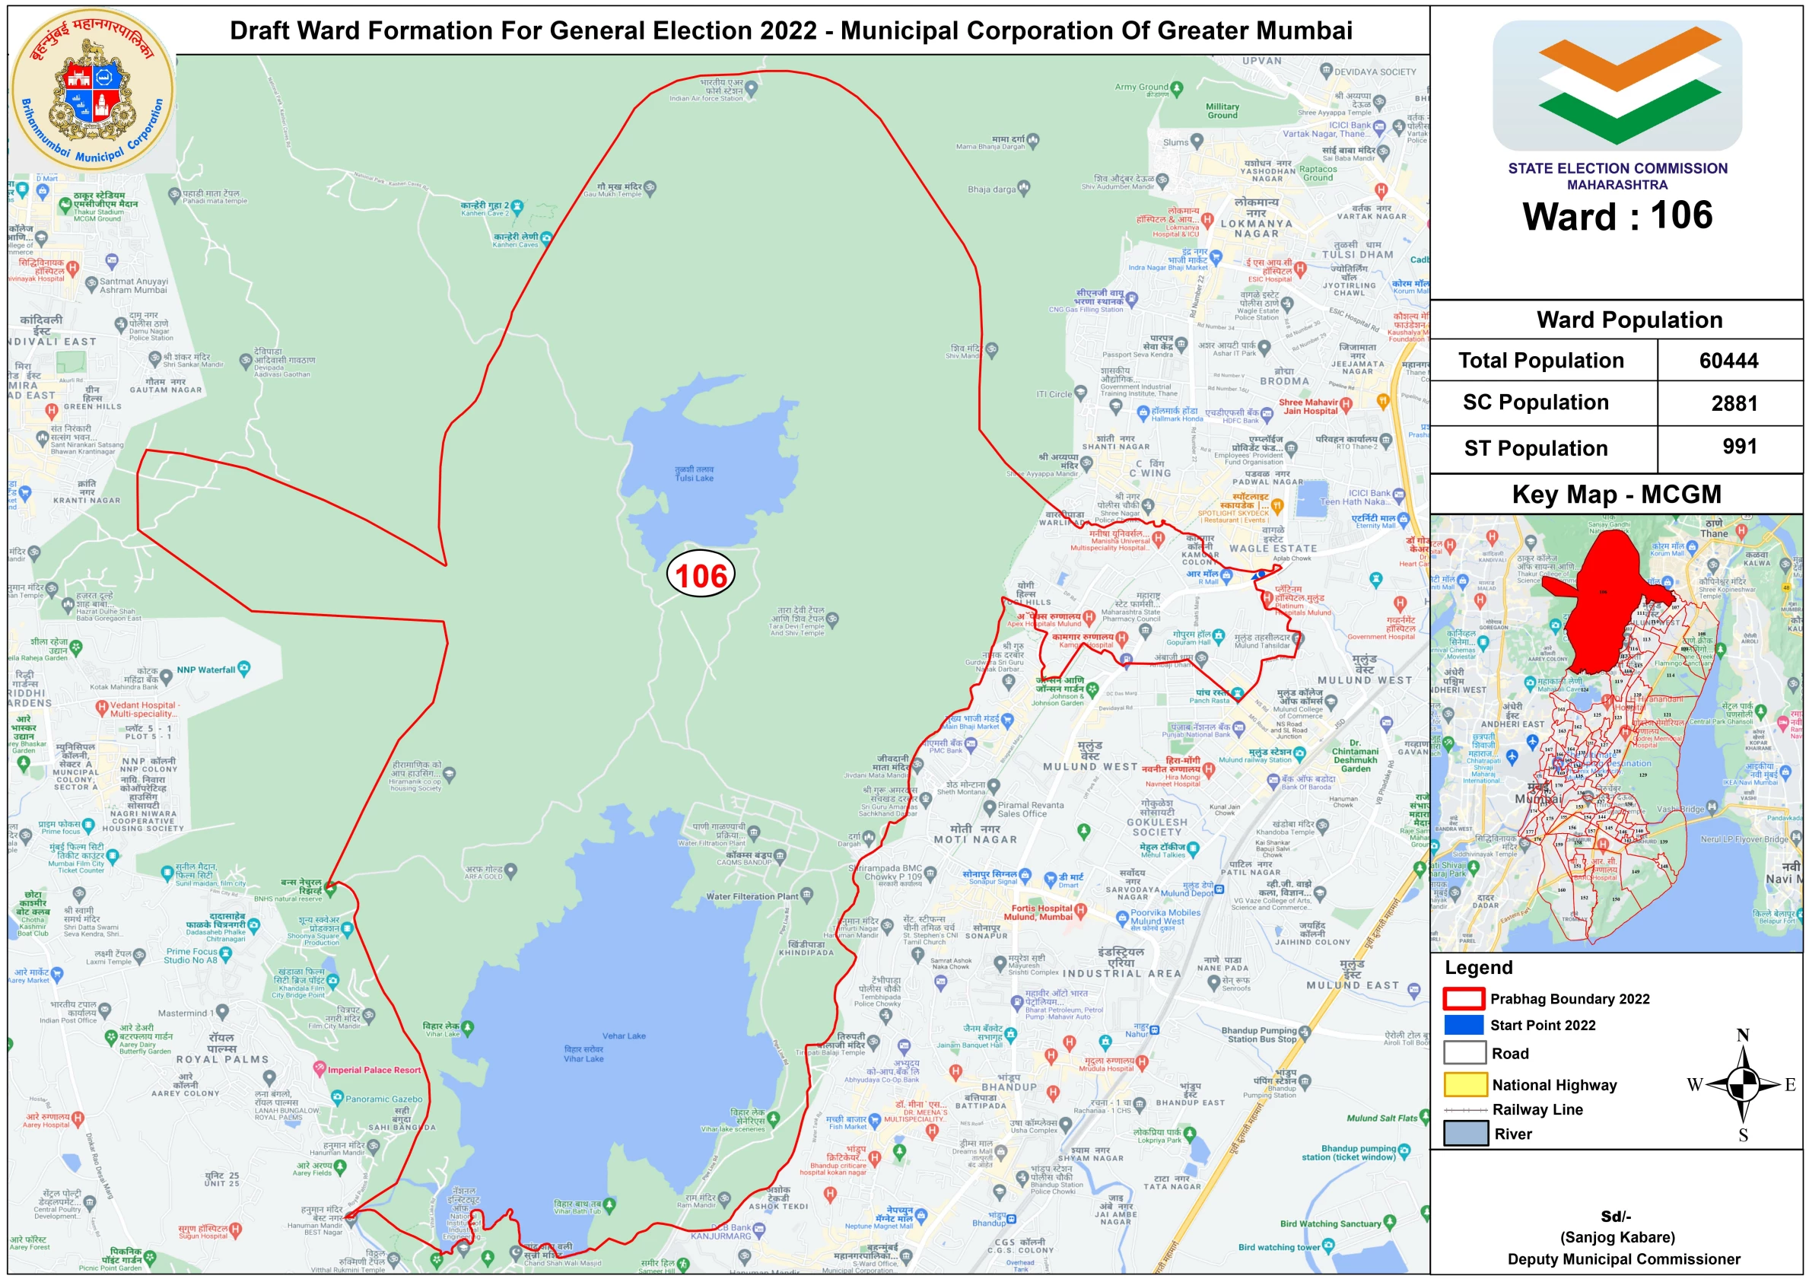Screen dimensions: 1809x1279
Task: Click the State Election Commission Maharashtra logo
Action: 1617,87
